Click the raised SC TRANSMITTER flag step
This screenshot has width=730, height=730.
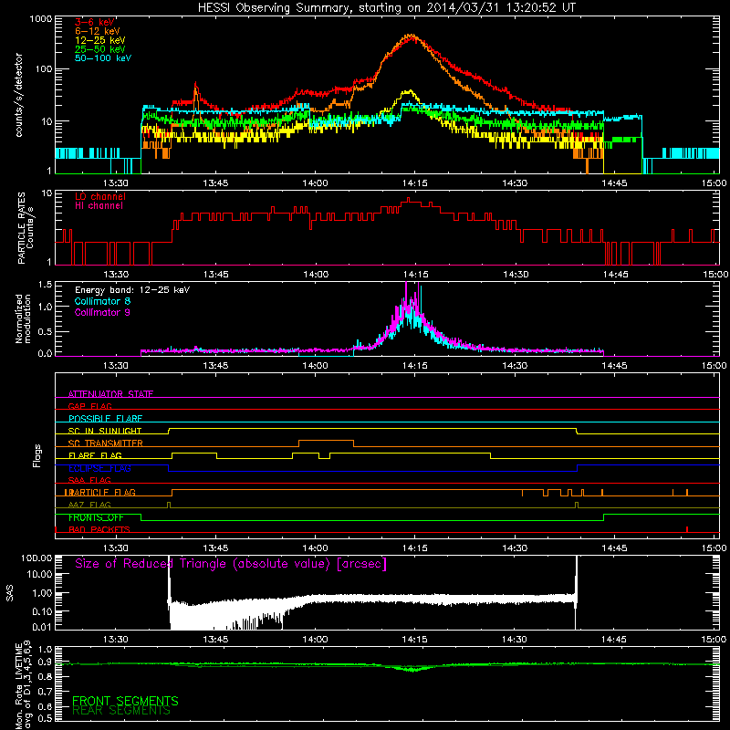[x=326, y=440]
